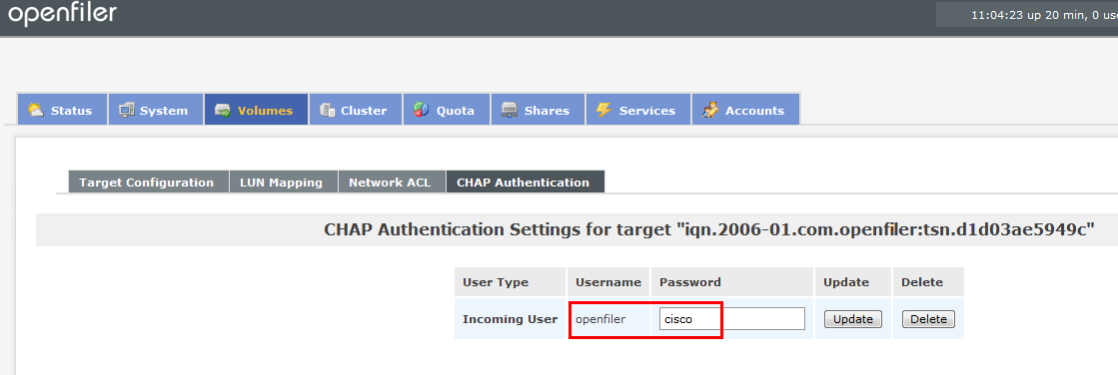Click the Delete button for openfiler user
Viewport: 1118px width, 375px height.
pos(928,319)
